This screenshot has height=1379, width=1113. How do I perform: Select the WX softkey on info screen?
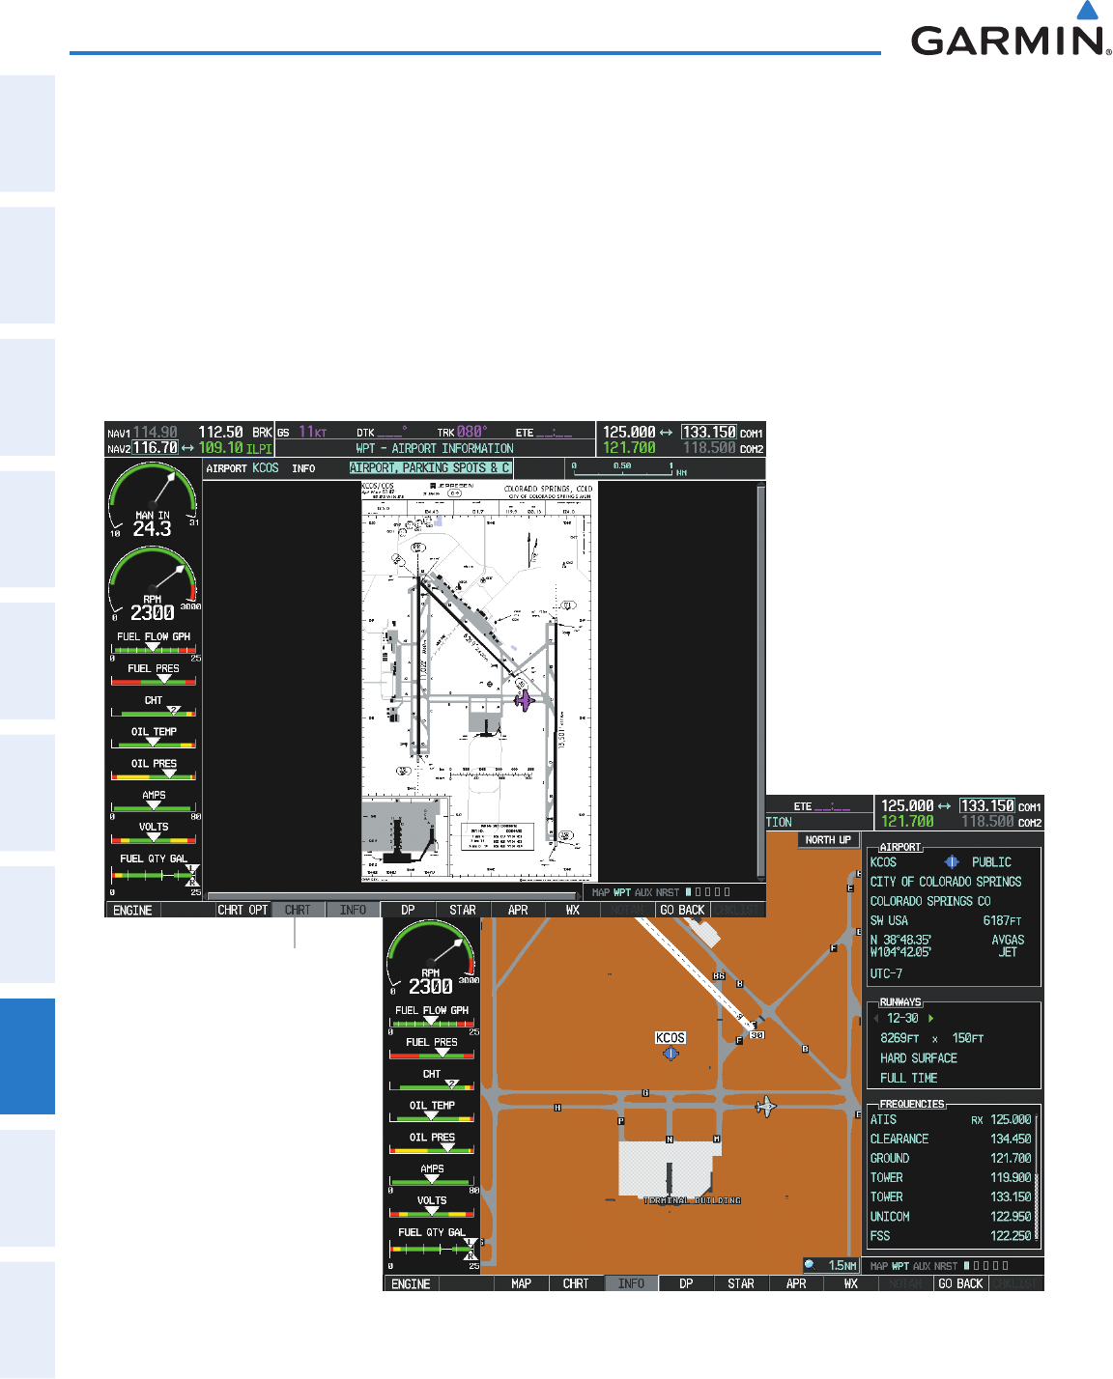point(851,1284)
